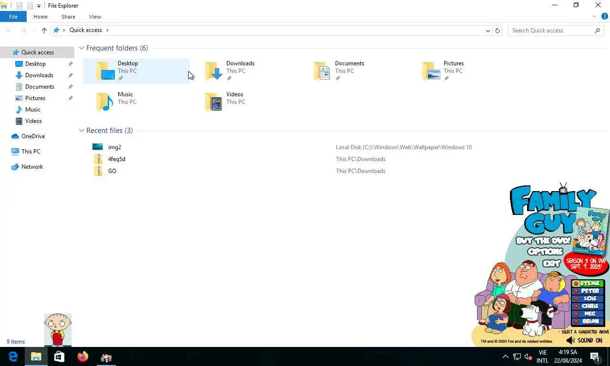
Task: Click File Explorer button on the taskbar
Action: [x=36, y=356]
